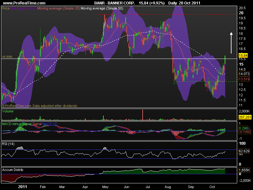This screenshot has width=253, height=190.
Task: Click the Moving average (Simple 50) legend
Action: coord(102,8)
